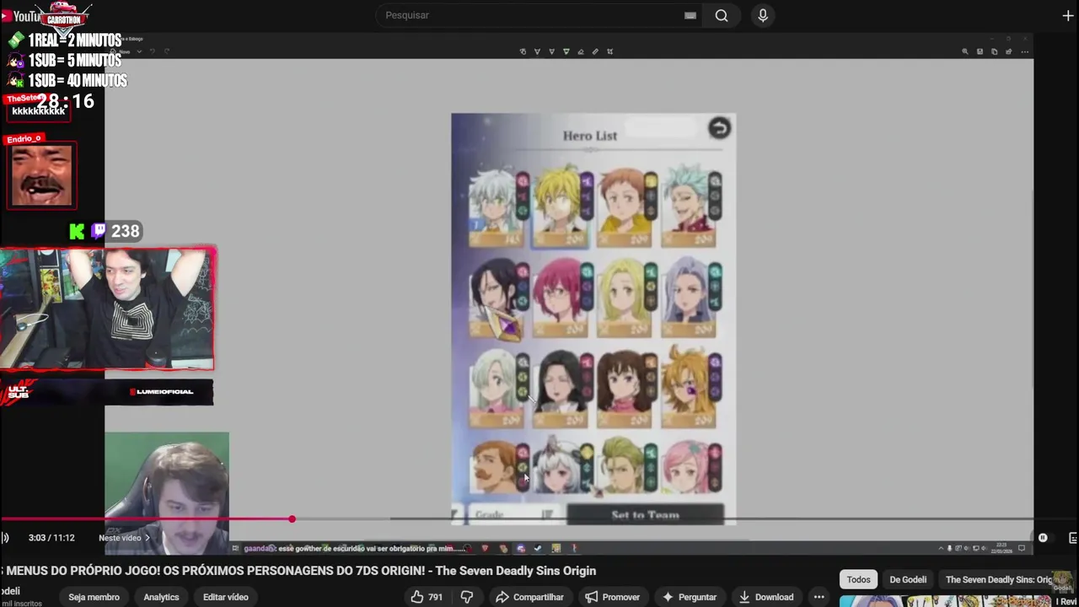Screen dimensions: 1079x607
Task: Click the back arrow in Hero List
Action: click(719, 128)
